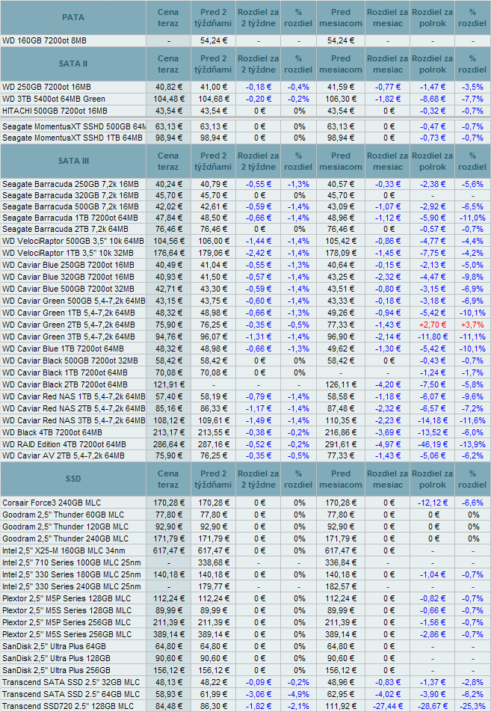491x712 pixels.
Task: Select Plextor 2,5" M5P Series 128GB MLC
Action: coord(67,598)
